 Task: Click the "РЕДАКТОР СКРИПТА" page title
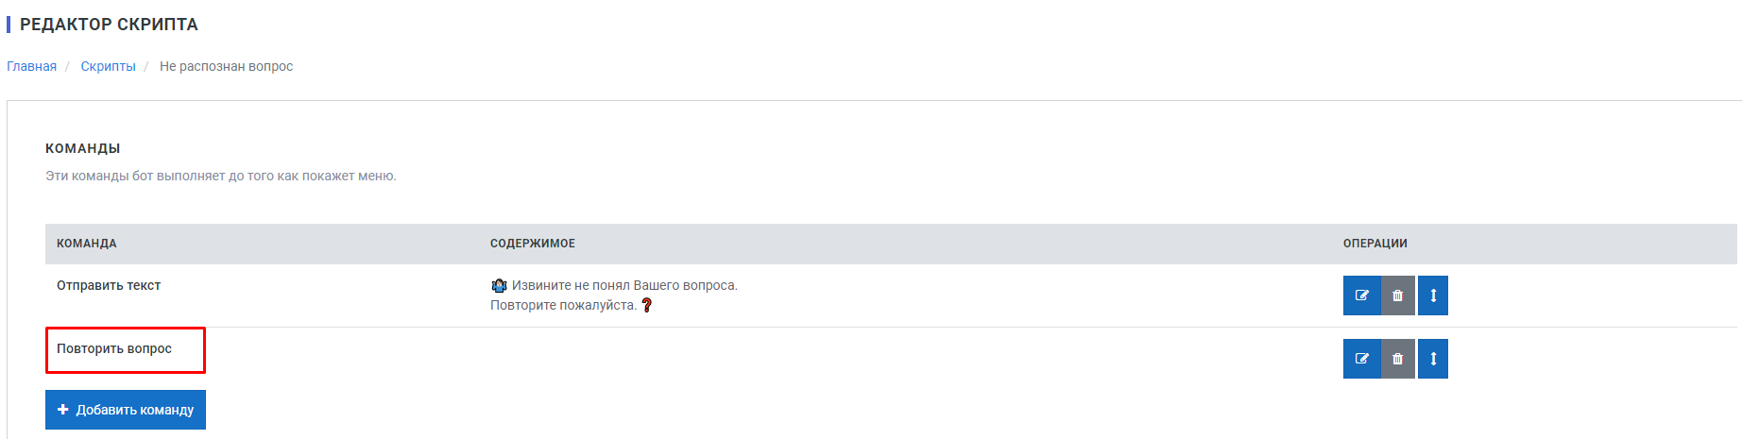point(109,25)
